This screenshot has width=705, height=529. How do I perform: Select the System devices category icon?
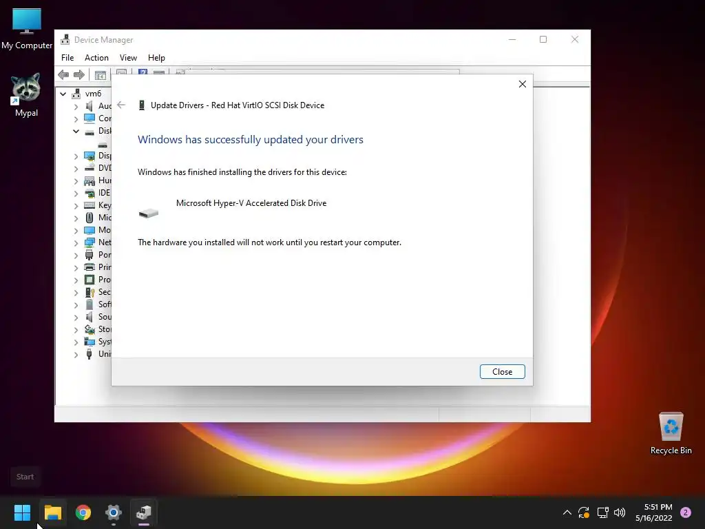[x=90, y=342]
